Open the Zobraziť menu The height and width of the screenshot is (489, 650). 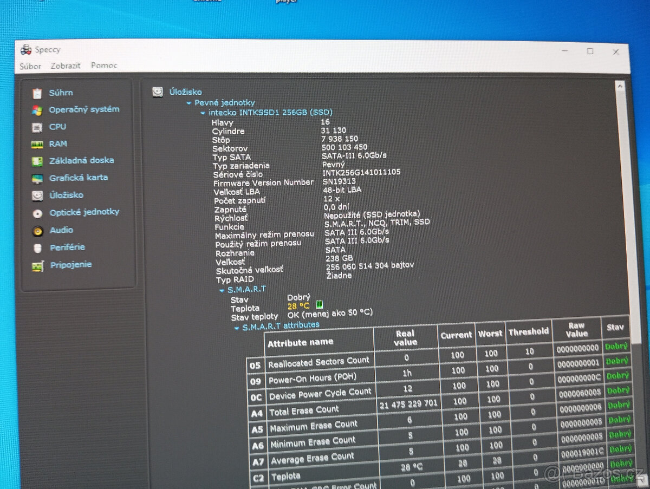tap(66, 66)
